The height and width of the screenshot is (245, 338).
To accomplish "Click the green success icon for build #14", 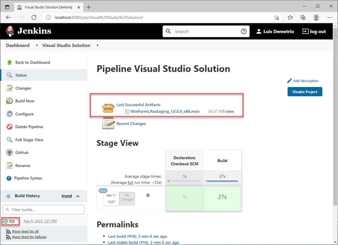I will pyautogui.click(x=6, y=221).
